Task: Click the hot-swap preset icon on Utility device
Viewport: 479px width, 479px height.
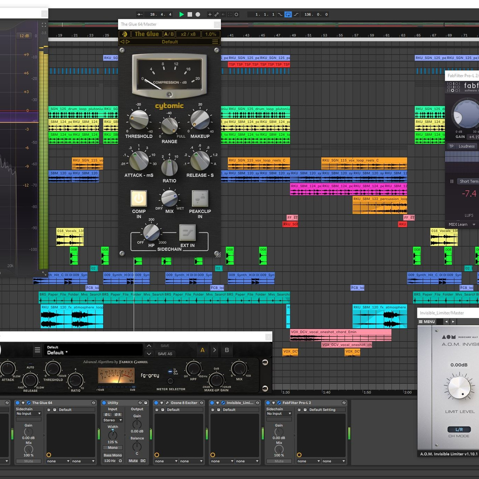Action: [x=140, y=402]
